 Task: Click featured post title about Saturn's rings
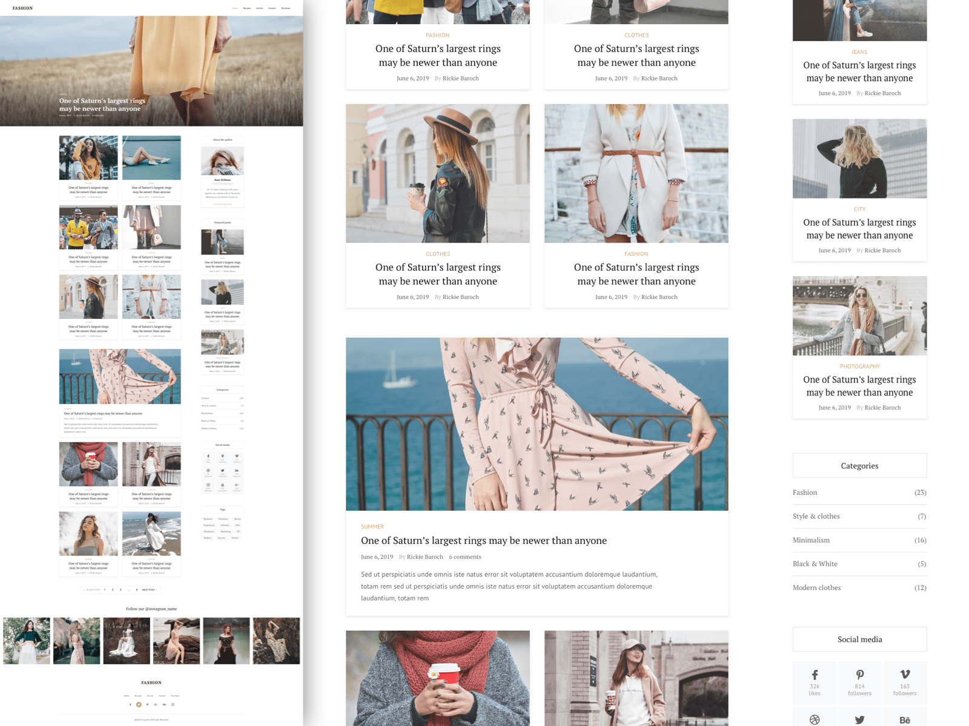(484, 540)
